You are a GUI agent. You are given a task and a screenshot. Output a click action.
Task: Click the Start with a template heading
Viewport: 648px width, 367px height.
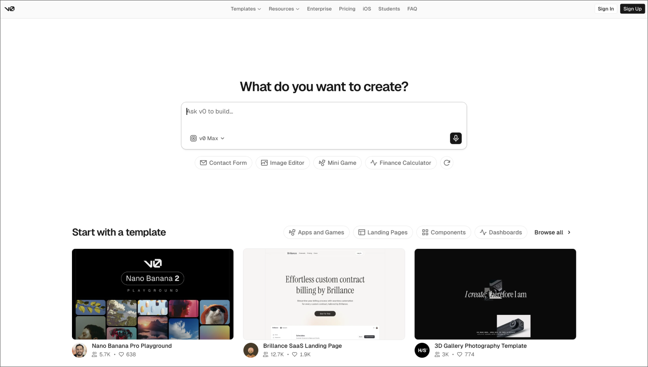click(x=119, y=232)
